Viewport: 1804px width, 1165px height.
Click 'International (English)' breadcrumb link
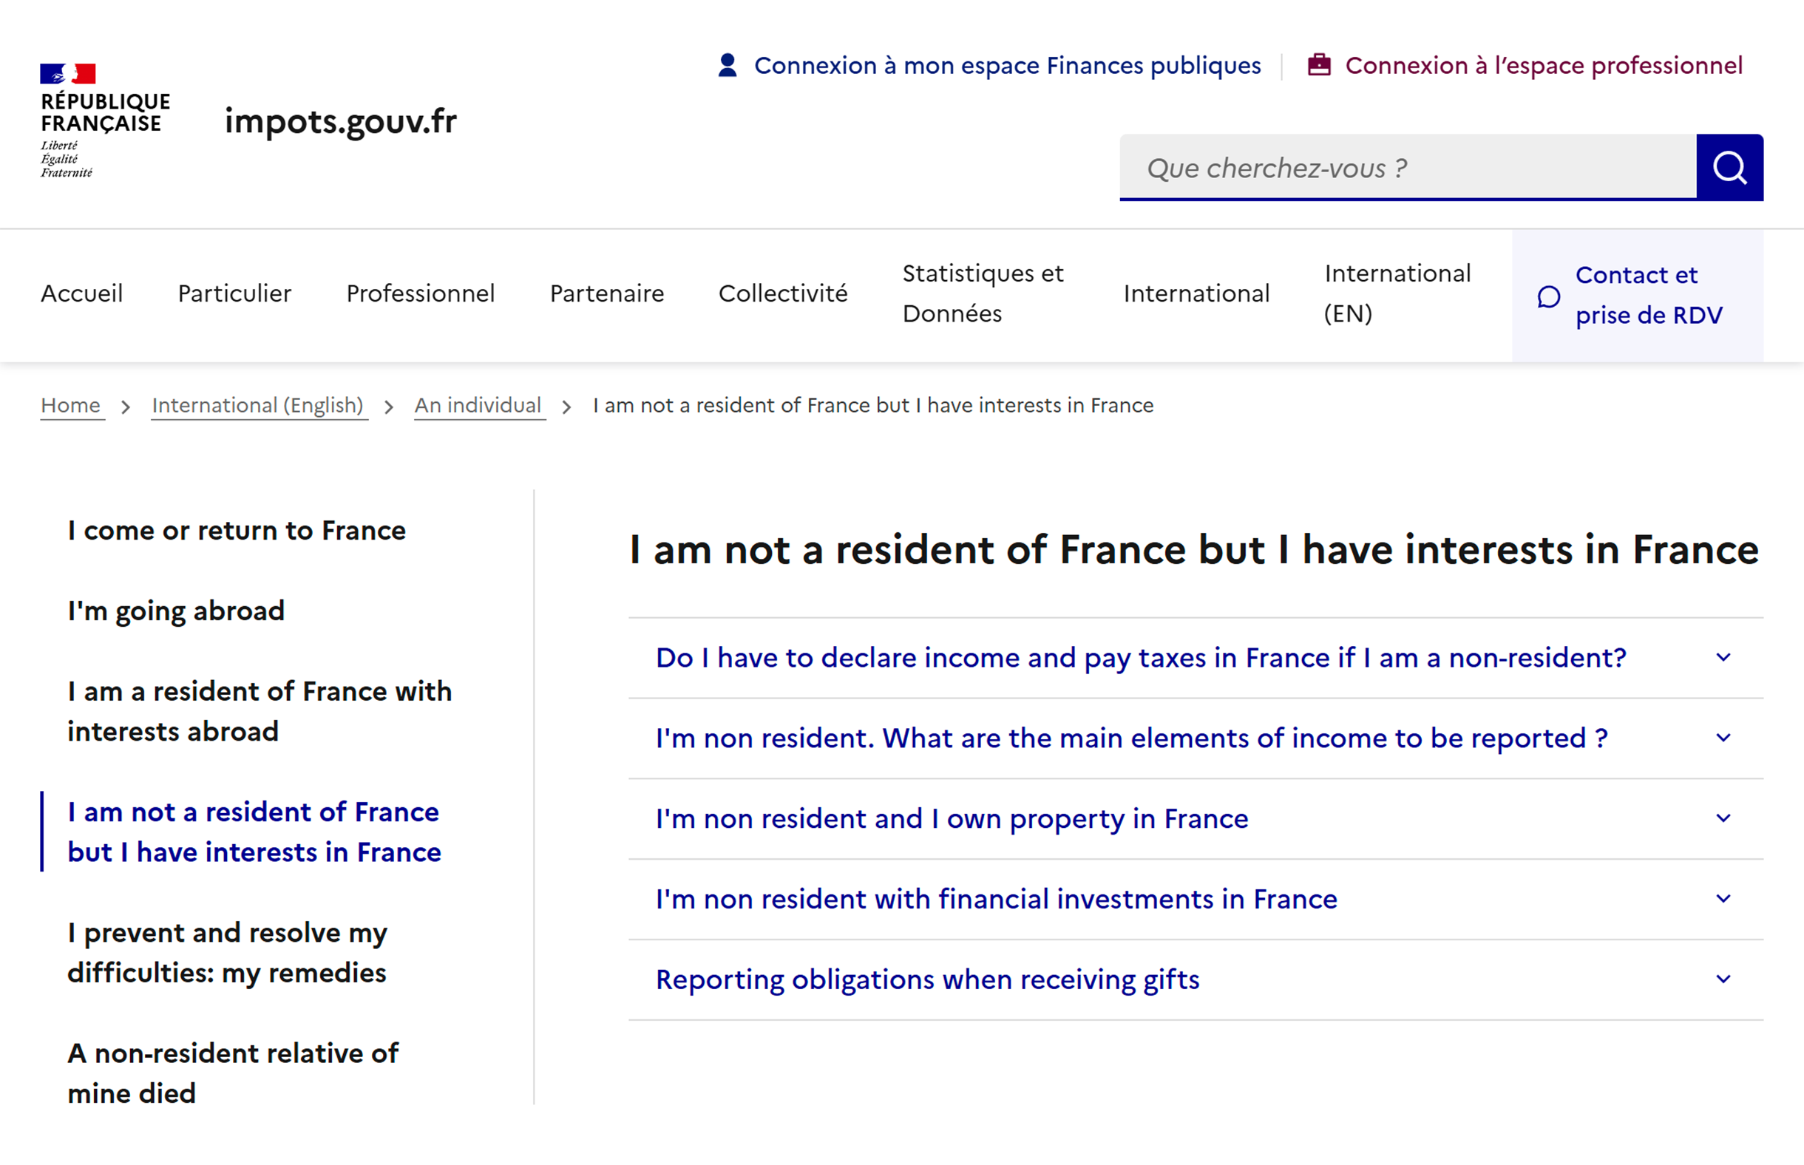[258, 406]
